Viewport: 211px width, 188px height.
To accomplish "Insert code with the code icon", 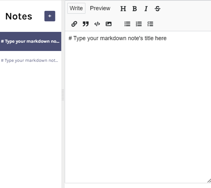I will tap(97, 24).
